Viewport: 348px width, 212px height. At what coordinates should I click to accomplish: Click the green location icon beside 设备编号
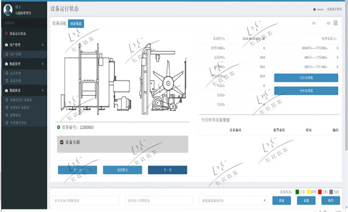pyautogui.click(x=59, y=127)
